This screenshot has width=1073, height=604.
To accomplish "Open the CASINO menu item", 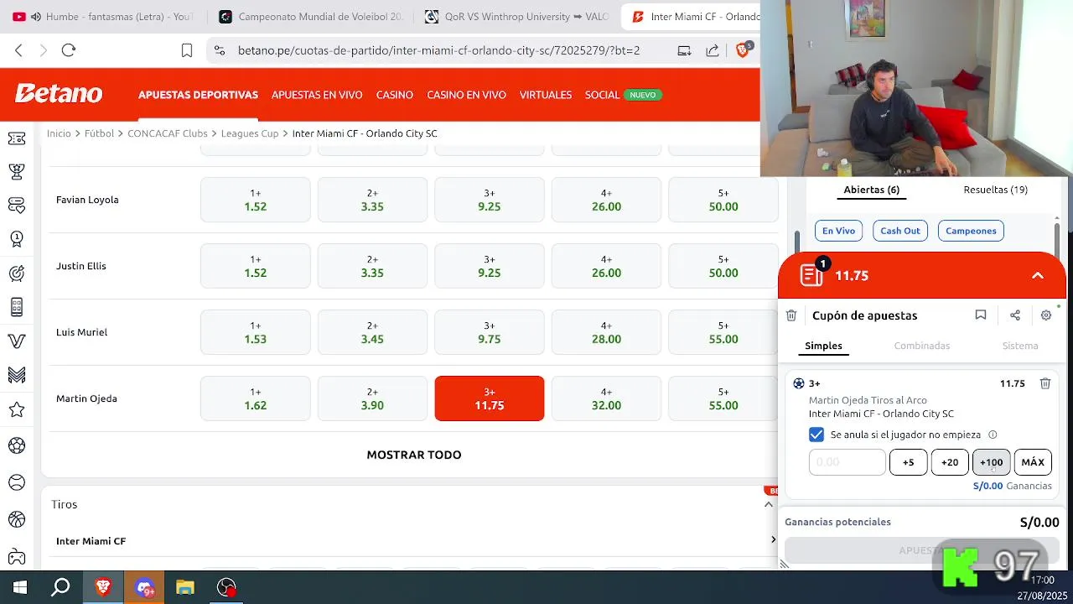I will (395, 95).
